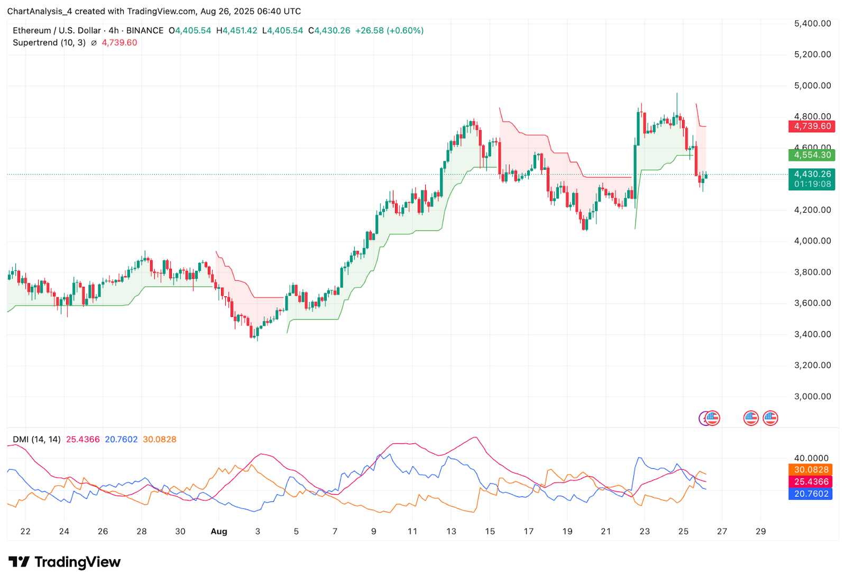Click the +26.58 (+0.60%) change value
846x583 pixels.
tap(389, 31)
